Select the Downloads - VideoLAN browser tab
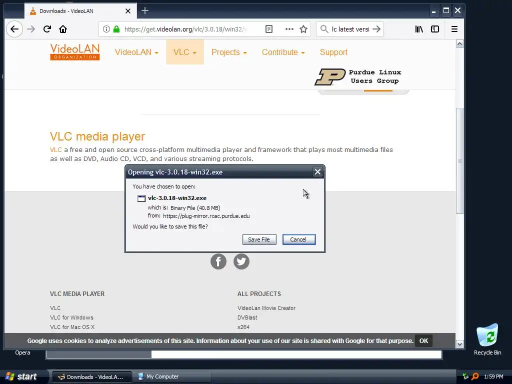The height and width of the screenshot is (384, 512). click(x=80, y=11)
